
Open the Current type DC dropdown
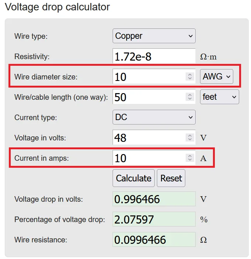(x=154, y=117)
